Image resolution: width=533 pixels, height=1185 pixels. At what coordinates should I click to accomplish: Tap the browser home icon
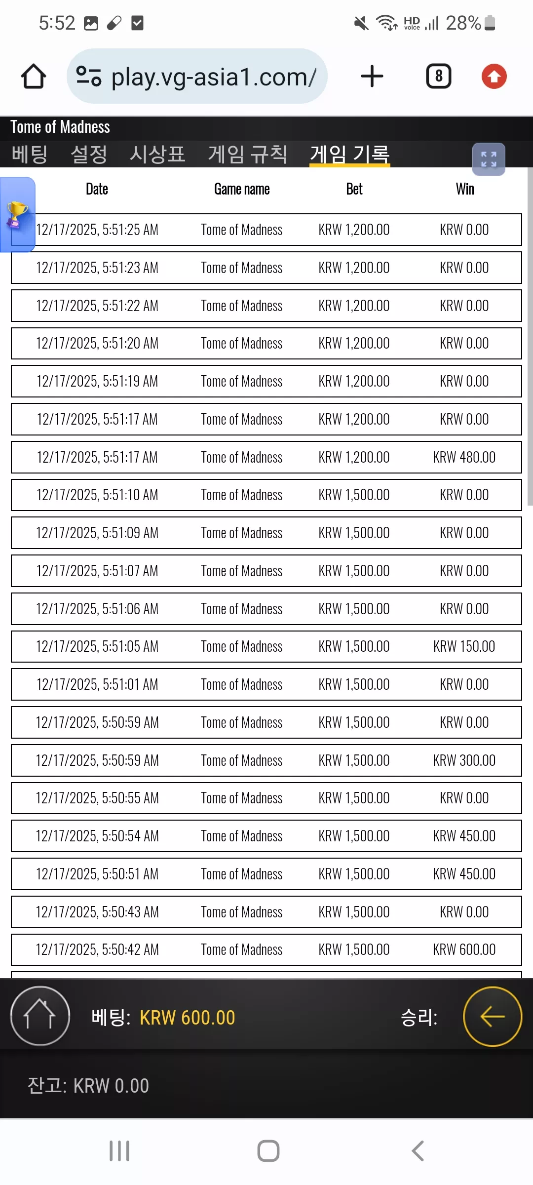(34, 77)
